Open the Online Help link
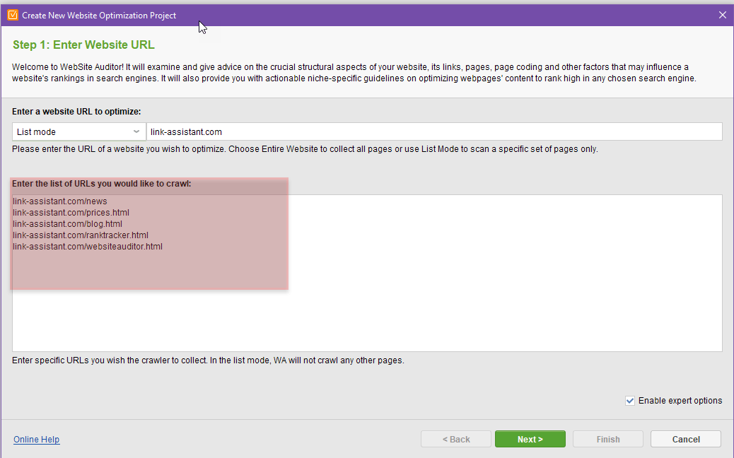The image size is (734, 458). [x=37, y=440]
